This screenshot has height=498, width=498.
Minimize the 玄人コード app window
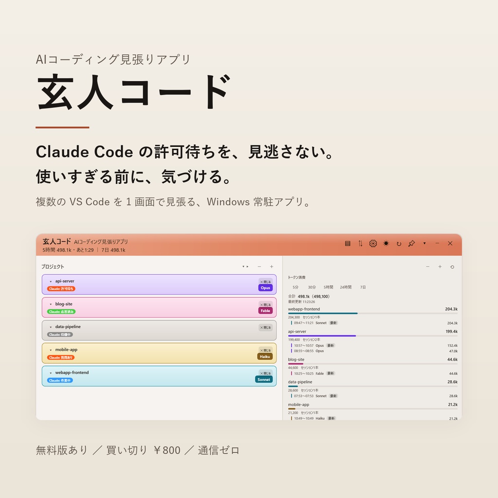(437, 243)
